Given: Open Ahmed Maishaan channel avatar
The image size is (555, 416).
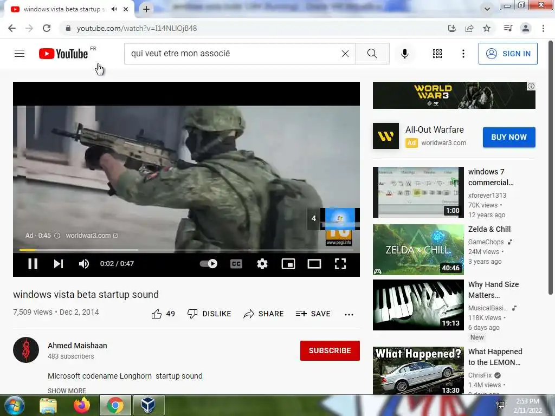Looking at the screenshot, I should click(26, 350).
